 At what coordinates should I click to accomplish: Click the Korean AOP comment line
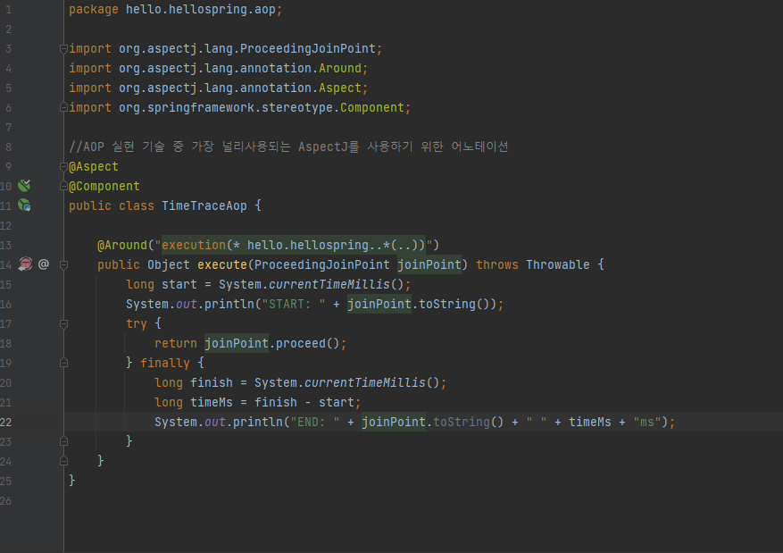(288, 147)
